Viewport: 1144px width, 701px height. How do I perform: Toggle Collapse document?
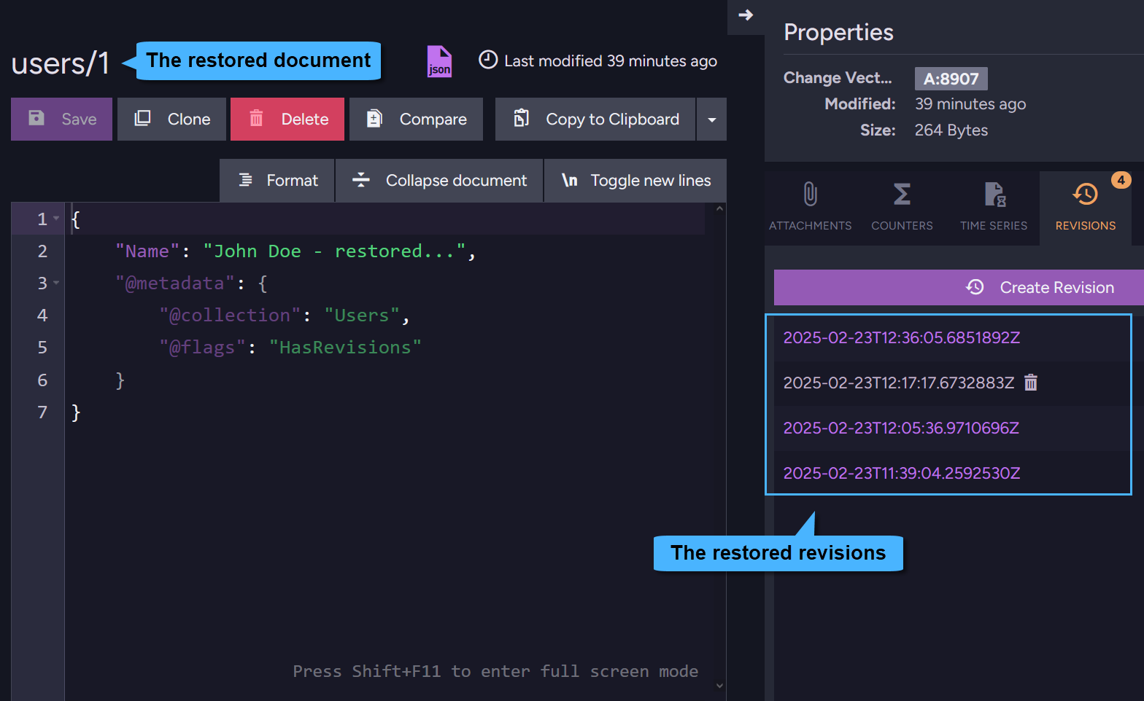(x=439, y=181)
